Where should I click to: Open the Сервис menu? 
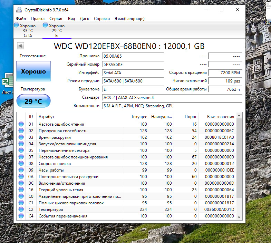pyautogui.click(x=56, y=19)
